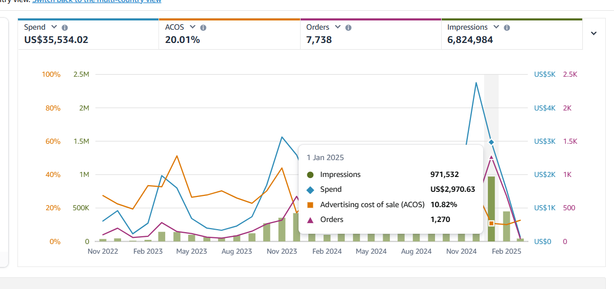This screenshot has height=289, width=614.
Task: Select the Spend metric card value US$35,534.02
Action: (56, 39)
